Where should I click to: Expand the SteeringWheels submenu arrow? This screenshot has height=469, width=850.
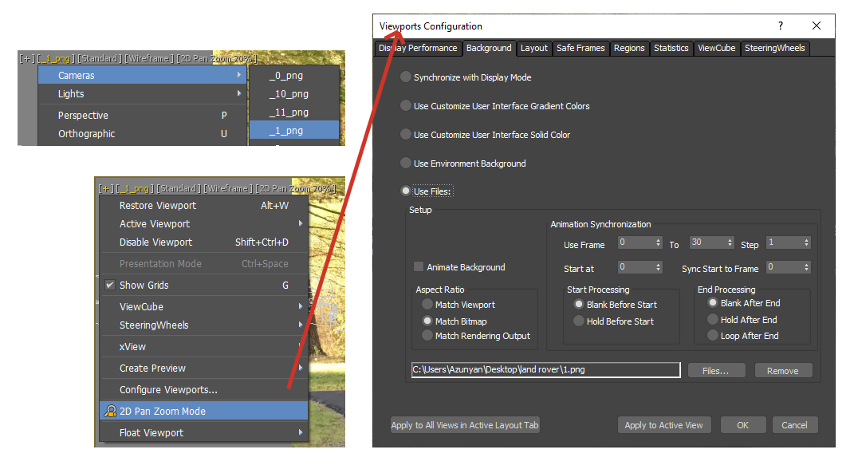[301, 325]
